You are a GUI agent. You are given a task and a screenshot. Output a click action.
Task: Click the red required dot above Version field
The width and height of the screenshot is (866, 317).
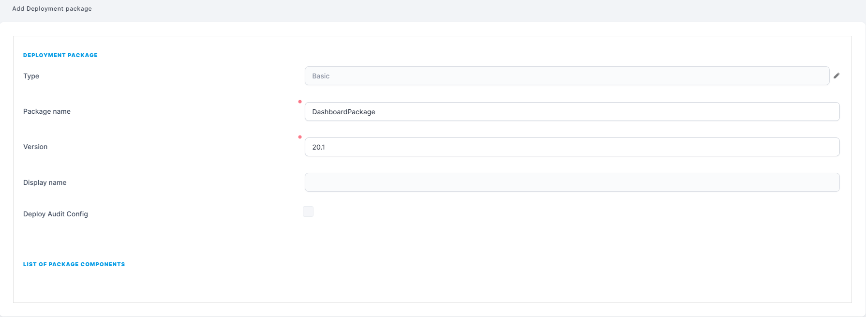[x=300, y=137]
